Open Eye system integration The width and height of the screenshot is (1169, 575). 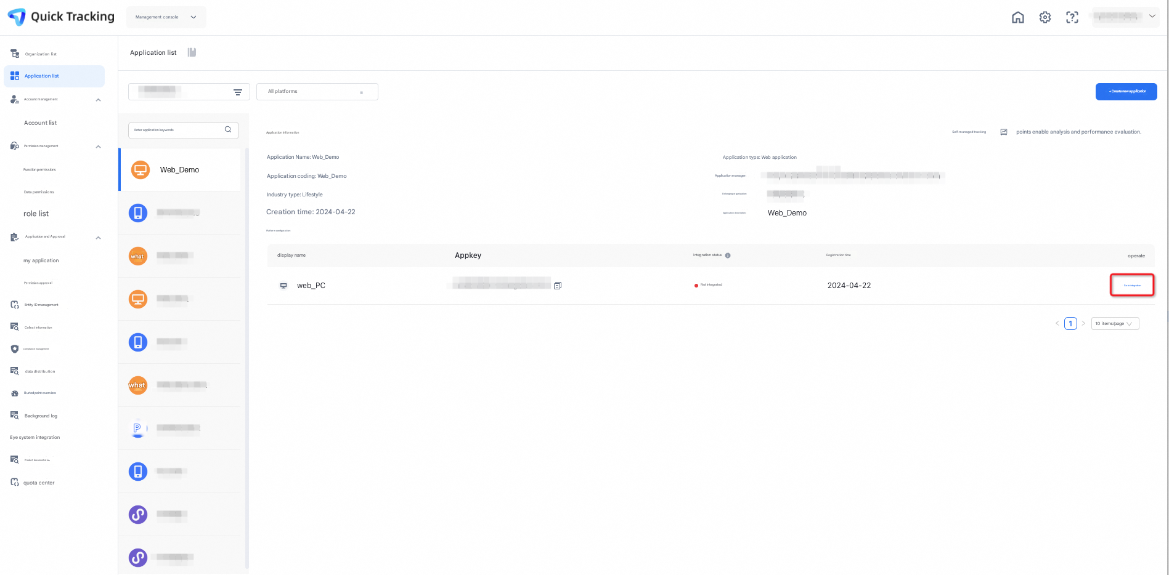click(x=35, y=438)
